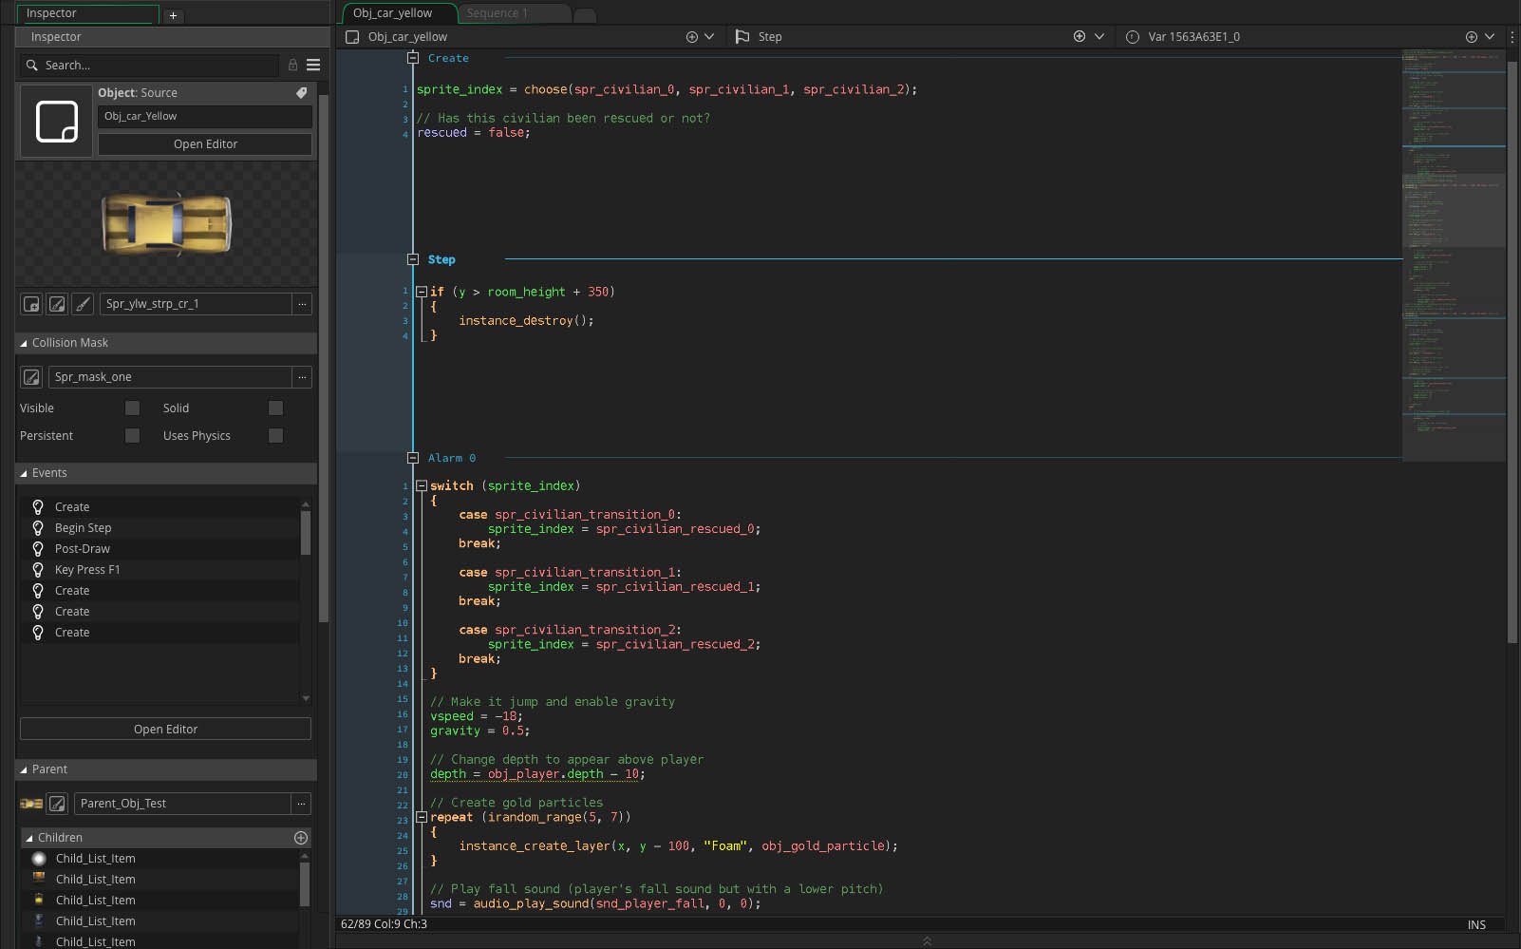Screen dimensions: 1521x949
Task: Select the Inspector tab
Action: point(87,13)
